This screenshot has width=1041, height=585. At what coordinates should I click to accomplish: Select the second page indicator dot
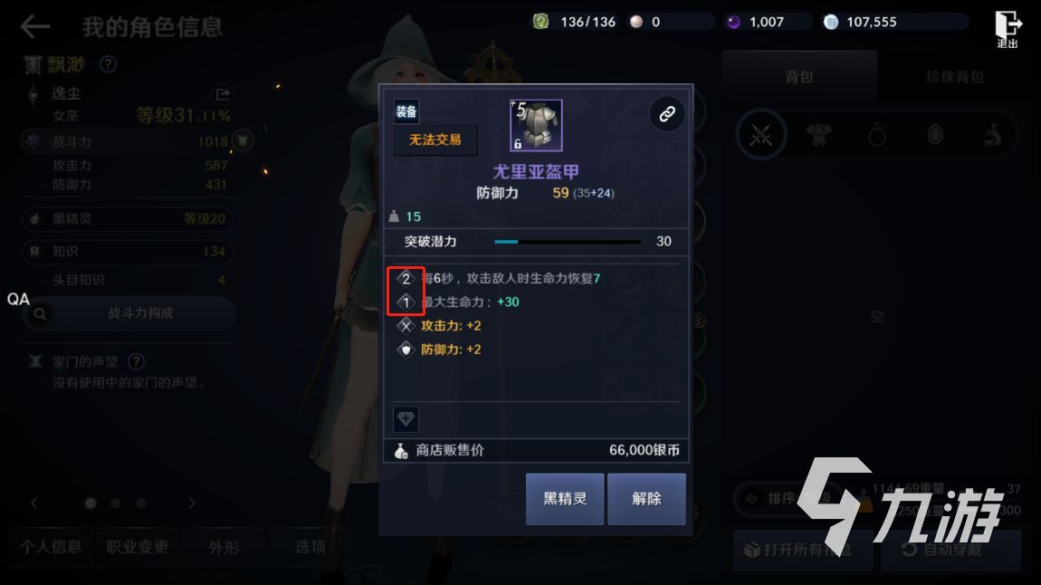pyautogui.click(x=116, y=503)
